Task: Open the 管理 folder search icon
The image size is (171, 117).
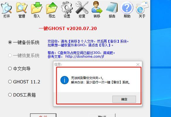Action: click(22, 8)
